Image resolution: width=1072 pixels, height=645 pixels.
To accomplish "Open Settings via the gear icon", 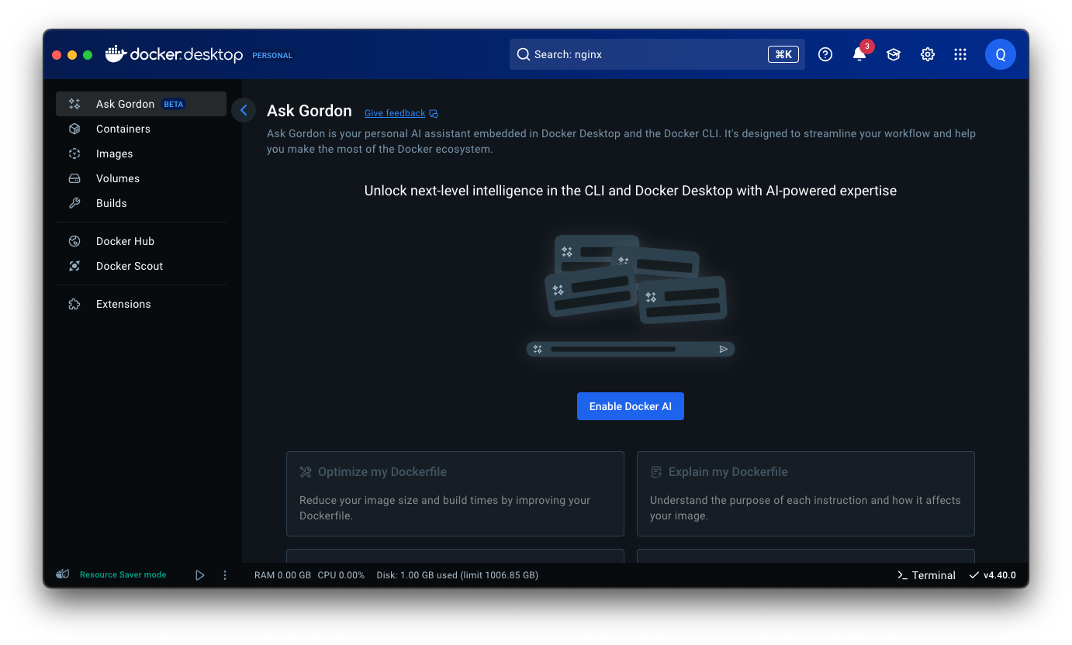I will pos(928,54).
